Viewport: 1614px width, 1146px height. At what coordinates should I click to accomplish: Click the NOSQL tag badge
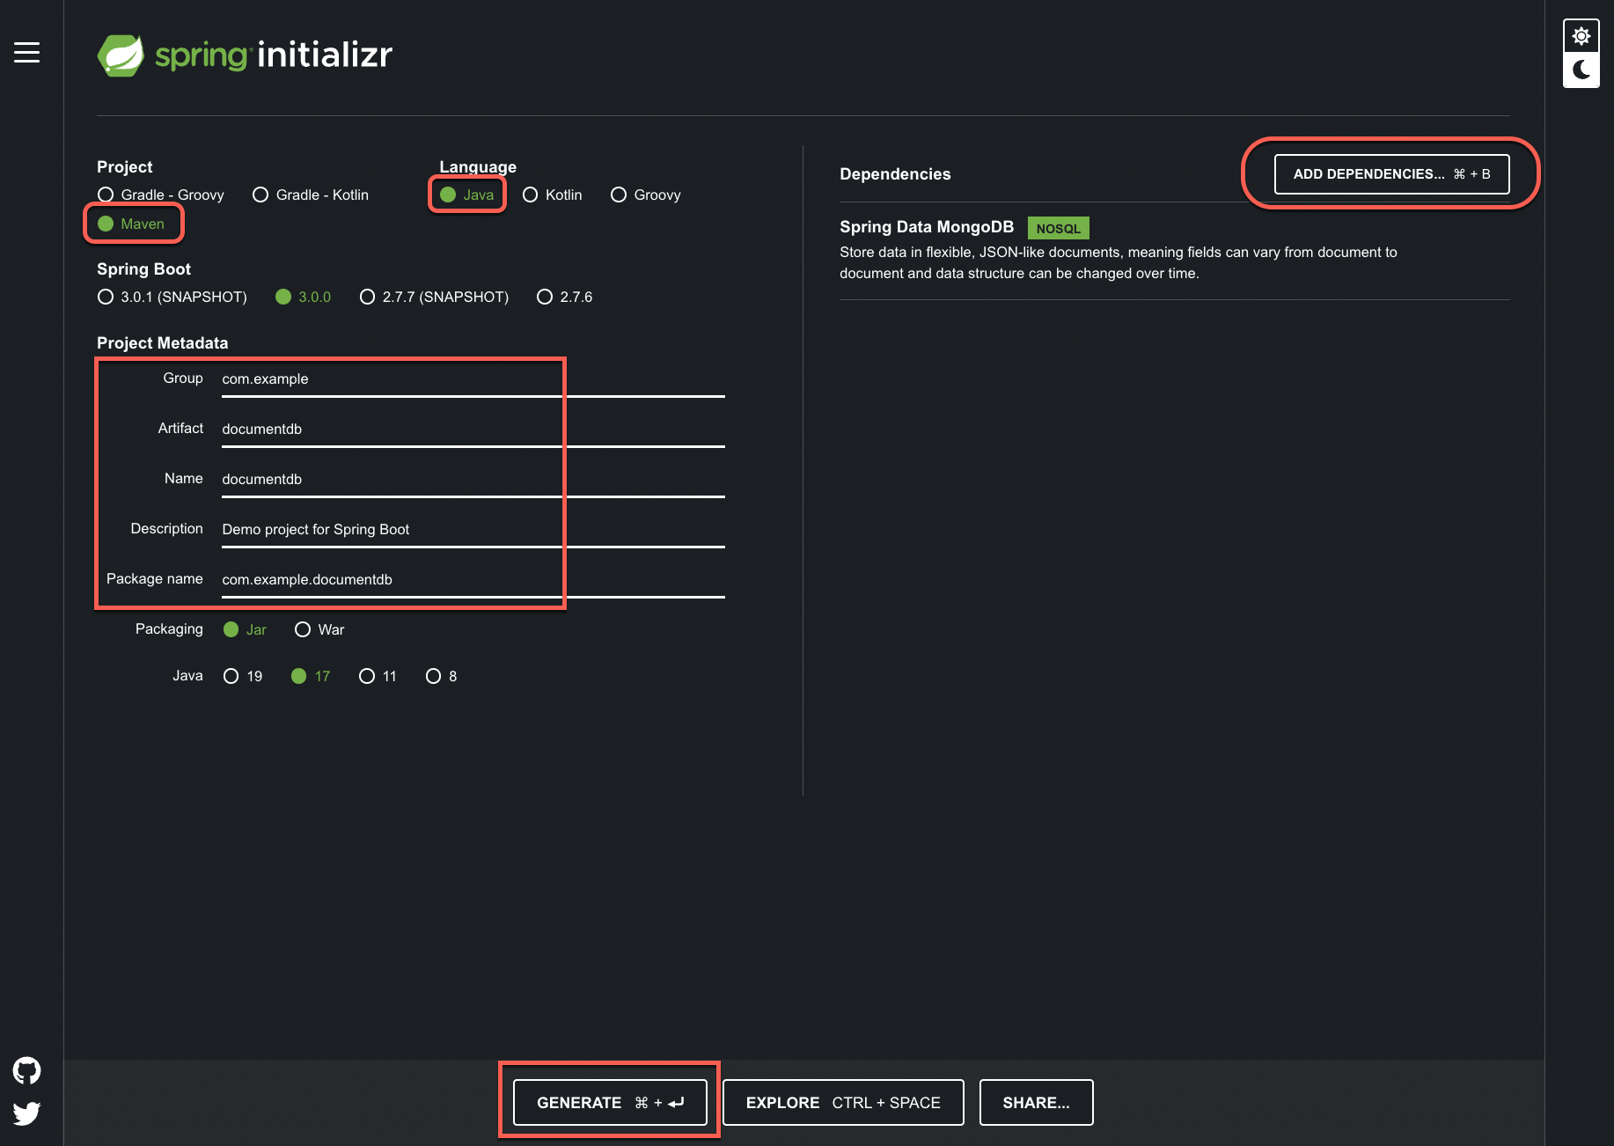(x=1058, y=228)
